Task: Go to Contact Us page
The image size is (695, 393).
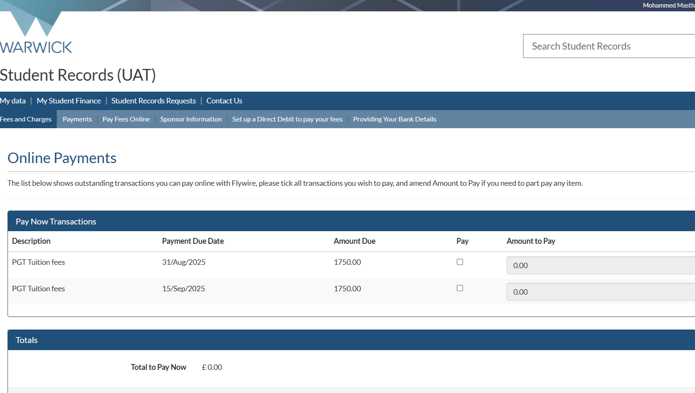Action: 224,101
